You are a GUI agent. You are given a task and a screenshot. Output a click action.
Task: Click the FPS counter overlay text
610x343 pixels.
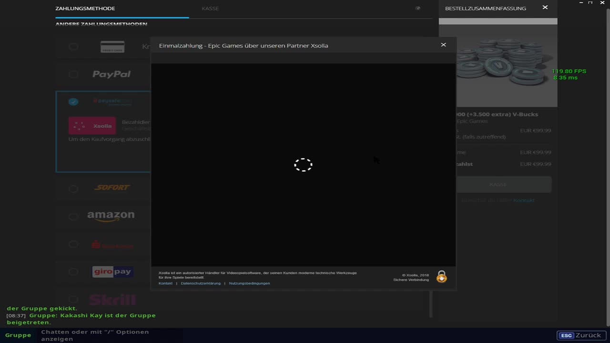click(x=569, y=71)
